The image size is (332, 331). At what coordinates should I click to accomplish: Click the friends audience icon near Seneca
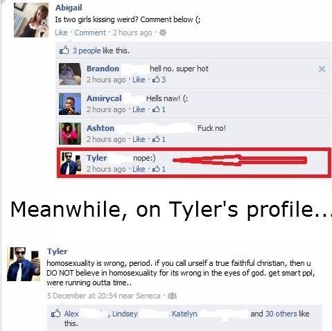(172, 296)
